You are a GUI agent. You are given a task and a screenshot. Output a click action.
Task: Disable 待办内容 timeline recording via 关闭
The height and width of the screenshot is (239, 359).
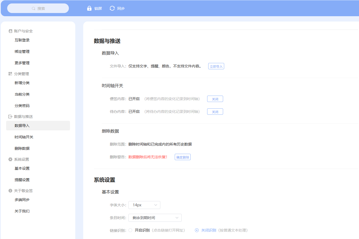point(215,111)
